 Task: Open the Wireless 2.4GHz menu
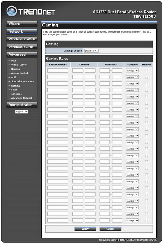pyautogui.click(x=22, y=39)
